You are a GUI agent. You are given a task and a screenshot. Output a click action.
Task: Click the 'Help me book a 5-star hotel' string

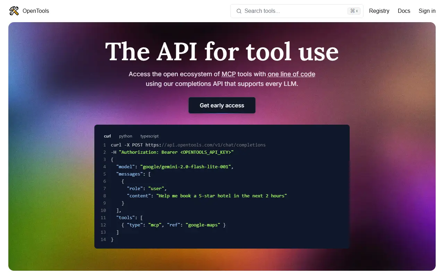point(222,196)
